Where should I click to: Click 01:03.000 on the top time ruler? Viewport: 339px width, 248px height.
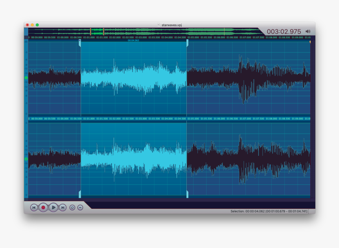tap(141, 37)
